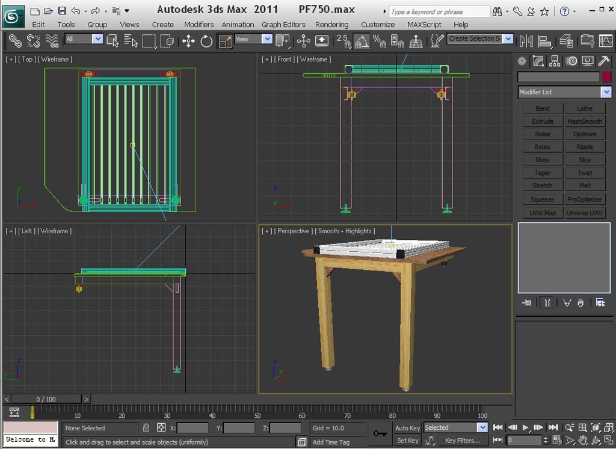Open Edit Named Selection Sets

437,40
